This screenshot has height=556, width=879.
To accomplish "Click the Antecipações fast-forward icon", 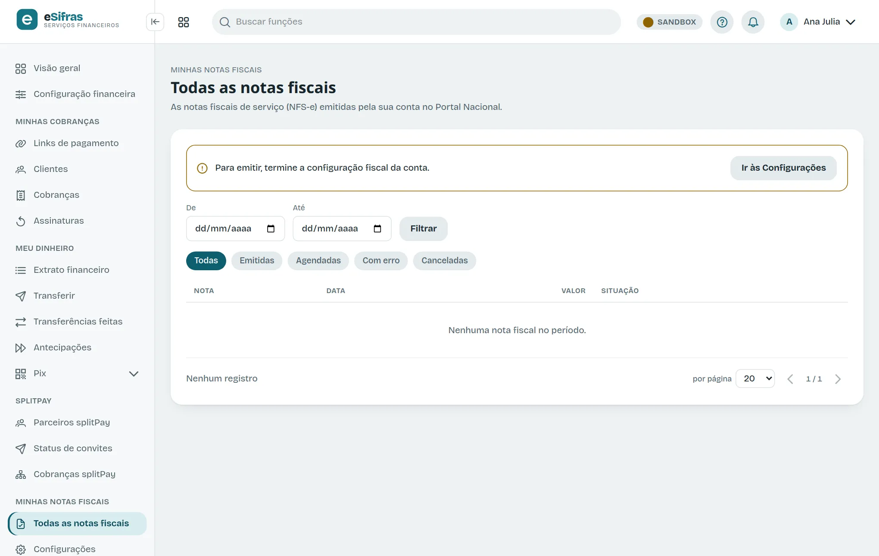I will click(21, 348).
